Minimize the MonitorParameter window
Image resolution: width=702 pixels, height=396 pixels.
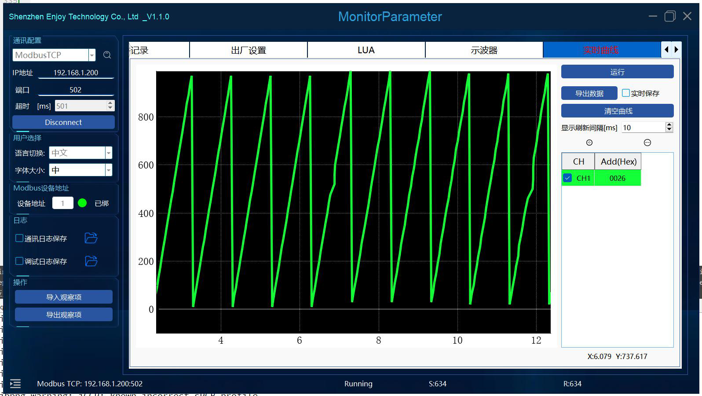pos(653,16)
